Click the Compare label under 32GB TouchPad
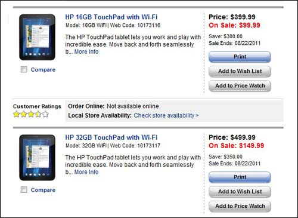The height and width of the screenshot is (218, 298). pyautogui.click(x=43, y=190)
